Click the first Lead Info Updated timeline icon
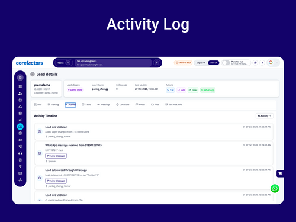Image resolution: width=296 pixels, height=222 pixels. pos(40,131)
